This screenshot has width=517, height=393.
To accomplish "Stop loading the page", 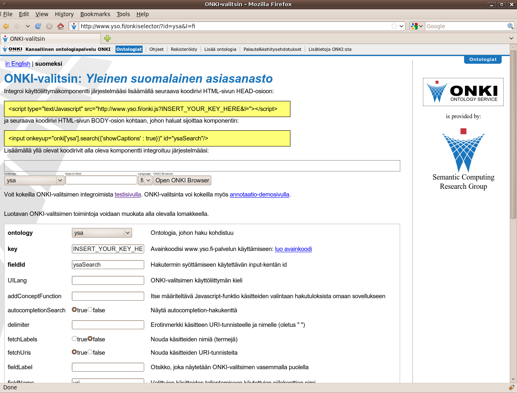I will pyautogui.click(x=49, y=26).
